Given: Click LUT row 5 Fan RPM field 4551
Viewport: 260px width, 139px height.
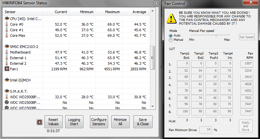Looking at the screenshot, I should (x=247, y=91).
